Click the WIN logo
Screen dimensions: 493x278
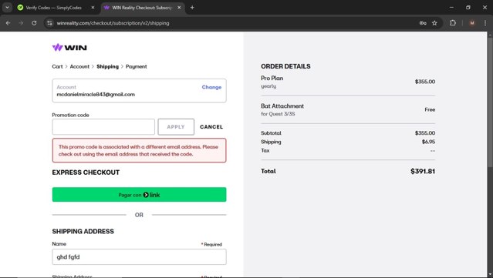click(69, 48)
